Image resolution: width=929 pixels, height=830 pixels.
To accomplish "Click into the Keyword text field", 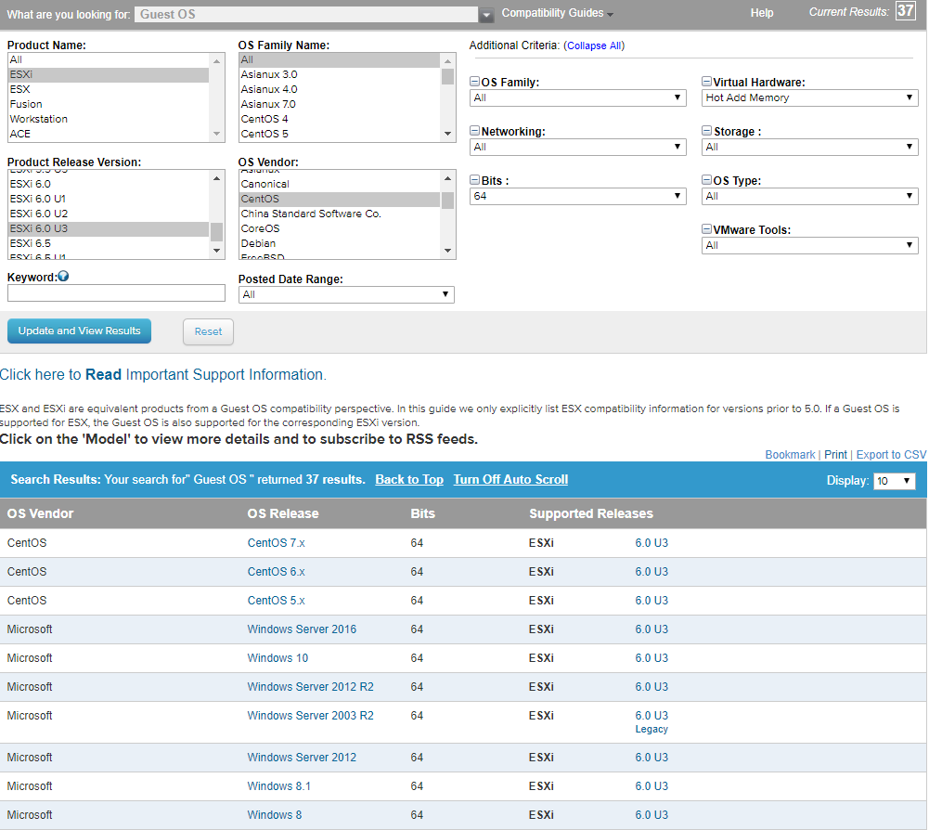I will (116, 293).
